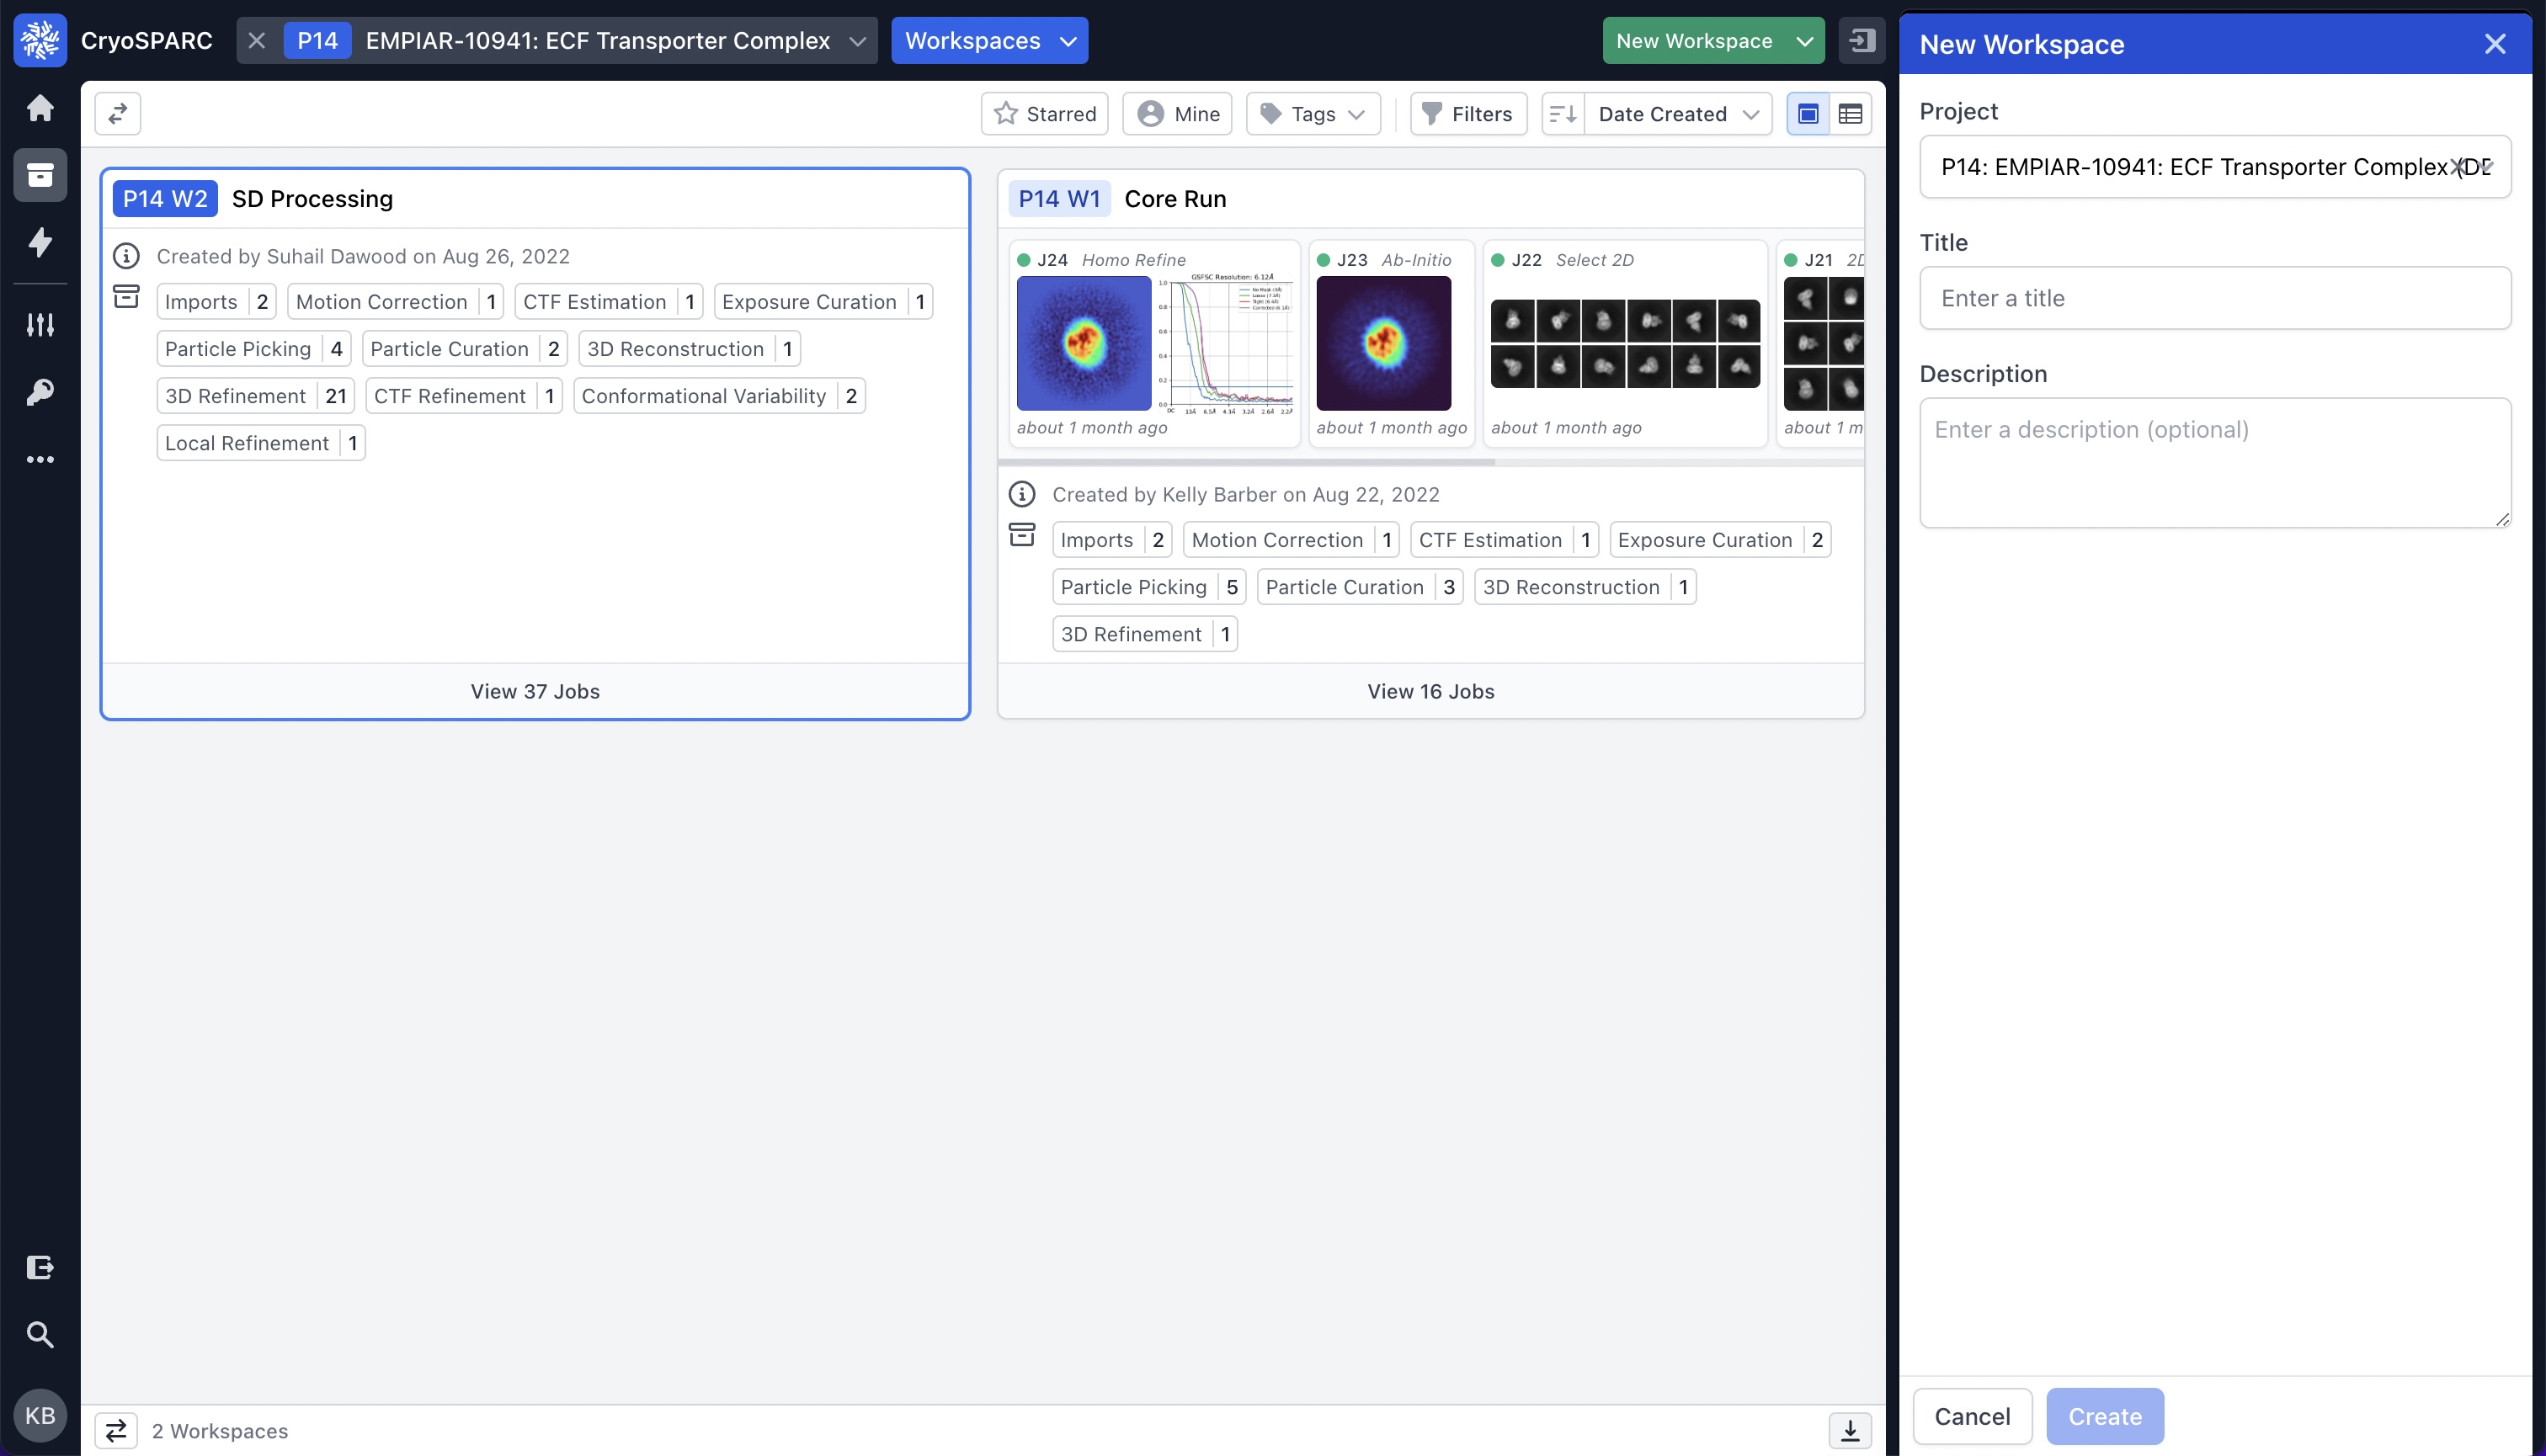
Task: Open the Workspaces dropdown in the header
Action: point(988,41)
